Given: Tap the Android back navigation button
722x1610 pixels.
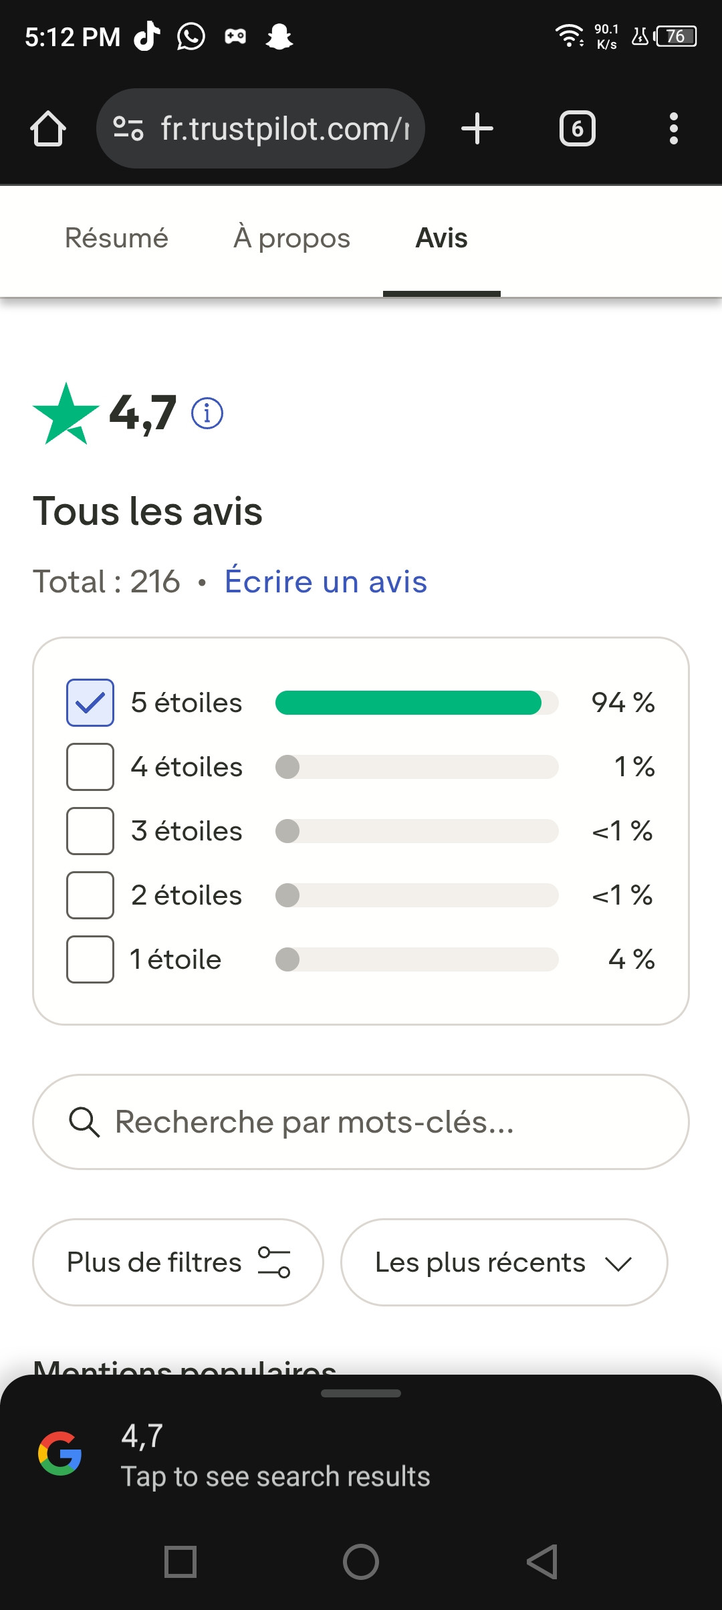Looking at the screenshot, I should pyautogui.click(x=541, y=1562).
